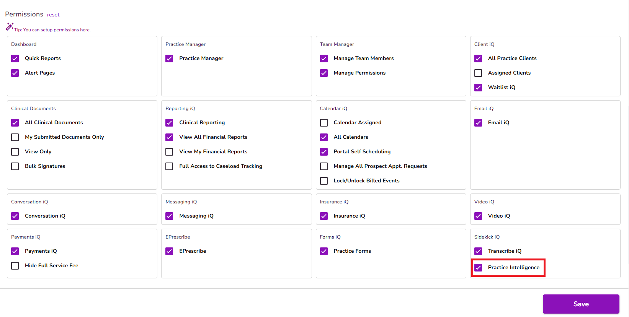Check Full Access to Caseload Tracking
Viewport: 629px width, 317px height.
click(169, 166)
